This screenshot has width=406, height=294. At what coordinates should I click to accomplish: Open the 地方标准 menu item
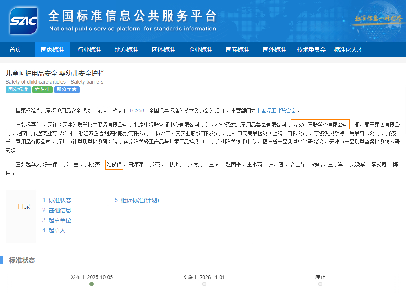tap(126, 50)
